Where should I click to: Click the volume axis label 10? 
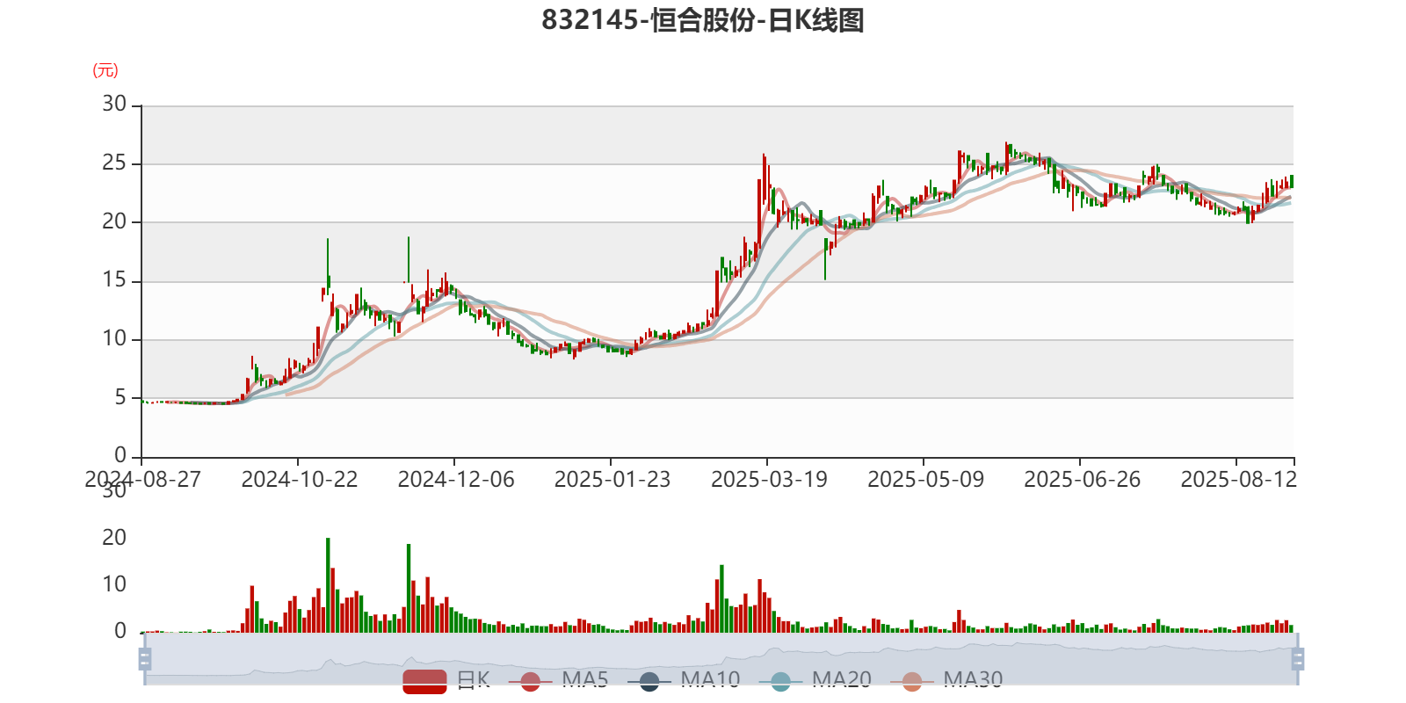[x=114, y=584]
